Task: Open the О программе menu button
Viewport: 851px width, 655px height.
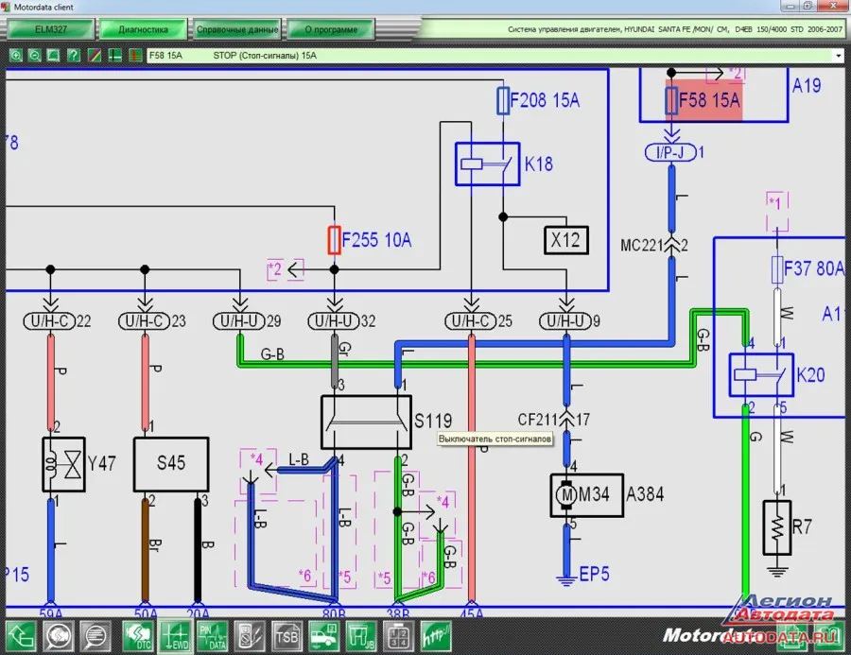Action: pos(331,29)
